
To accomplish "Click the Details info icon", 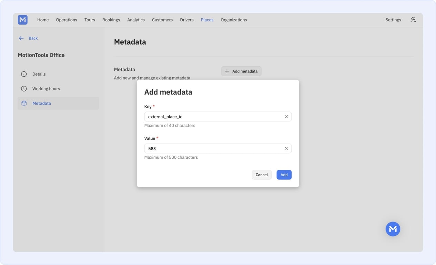I will (24, 74).
